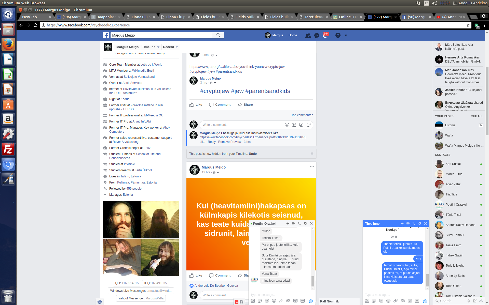The height and width of the screenshot is (305, 489).
Task: Click SEE ALL under Your Pages
Action: click(x=477, y=116)
